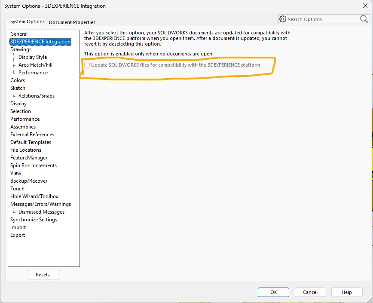Select Performance under Drawings
This screenshot has height=303, width=373.
(x=33, y=73)
